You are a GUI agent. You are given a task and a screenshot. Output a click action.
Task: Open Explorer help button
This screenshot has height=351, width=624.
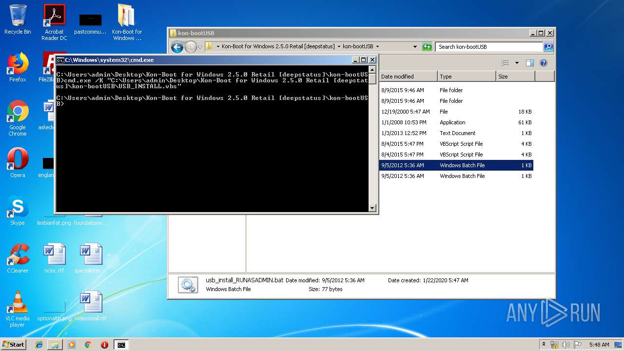544,63
